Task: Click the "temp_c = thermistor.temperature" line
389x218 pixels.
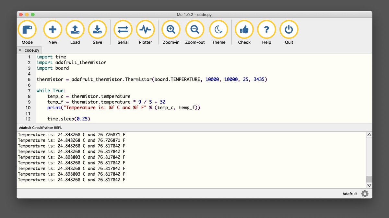Action: point(89,96)
